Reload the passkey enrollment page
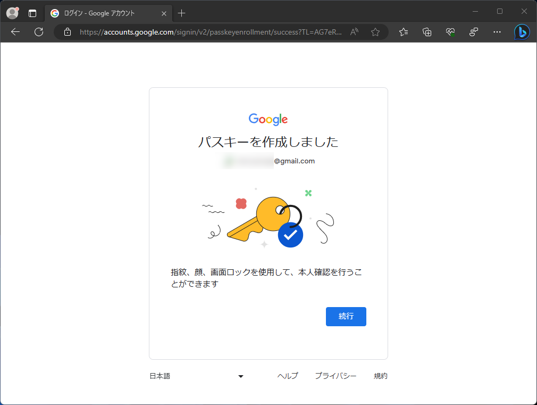Viewport: 537px width, 405px height. (x=38, y=32)
